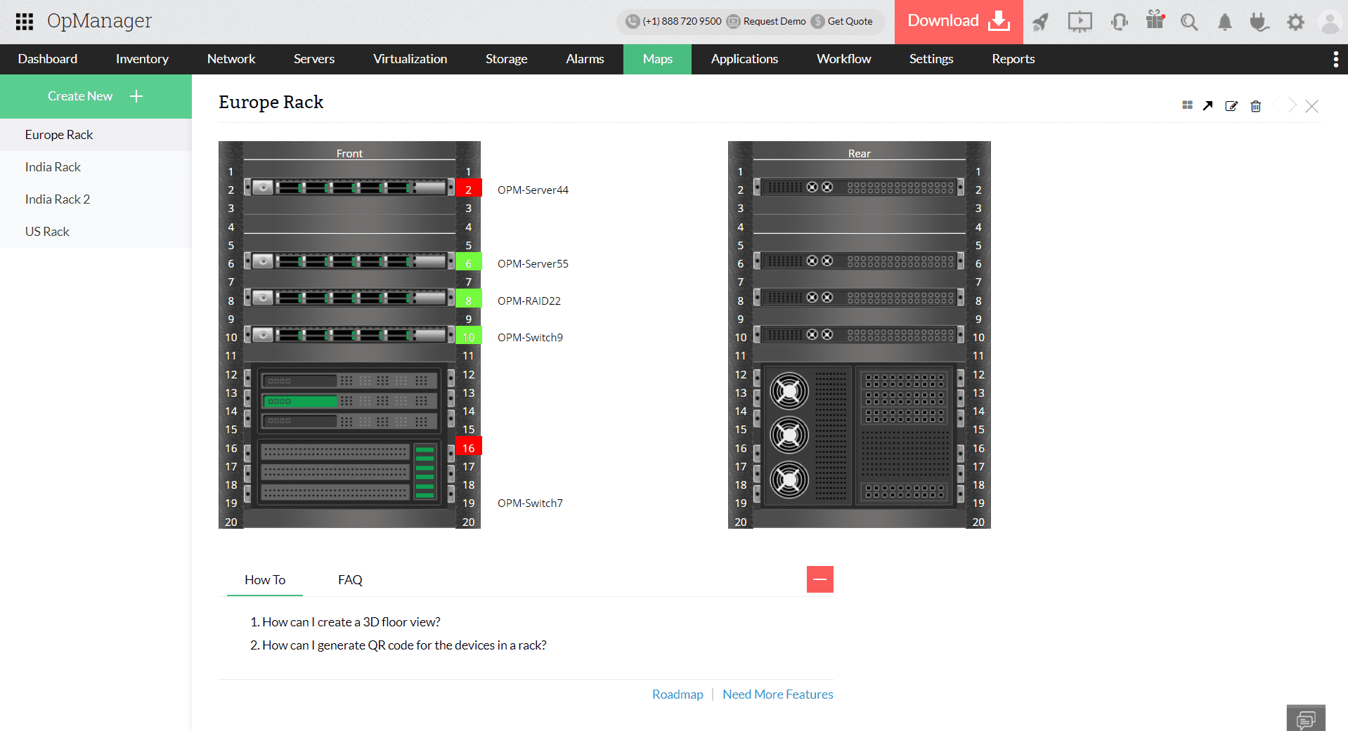Click the OPM-Switch7 device label
The width and height of the screenshot is (1348, 731).
(530, 503)
